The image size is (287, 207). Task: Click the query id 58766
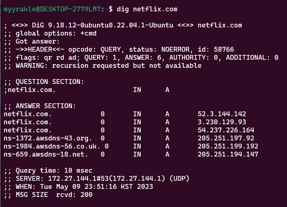point(224,49)
